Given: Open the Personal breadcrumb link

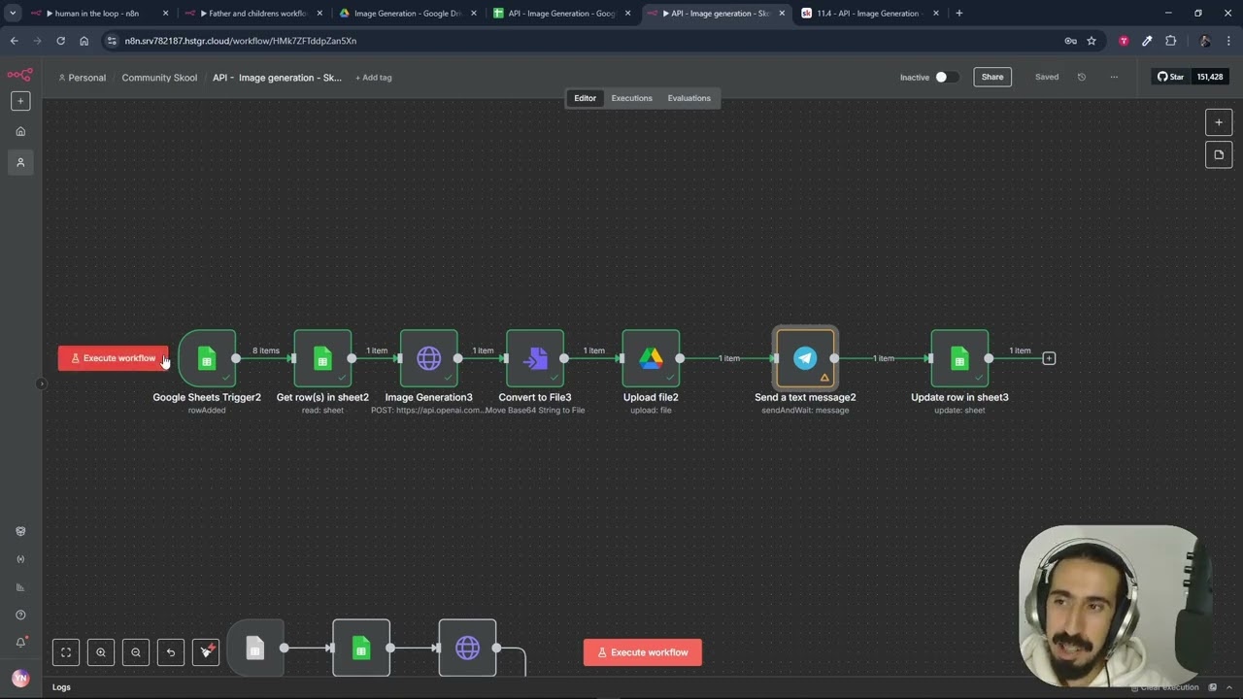Looking at the screenshot, I should [83, 78].
